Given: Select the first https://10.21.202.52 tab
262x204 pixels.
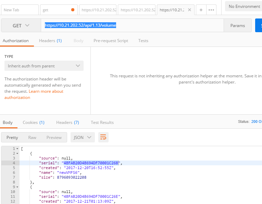Looking at the screenshot, I should tap(98, 10).
